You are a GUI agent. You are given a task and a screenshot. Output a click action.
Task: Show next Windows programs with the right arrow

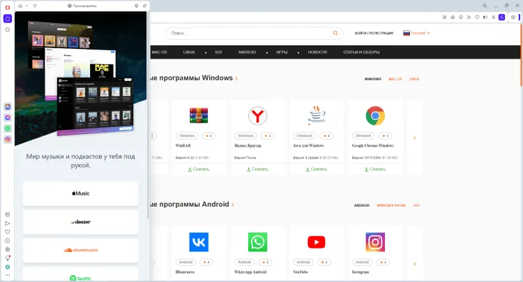click(415, 138)
